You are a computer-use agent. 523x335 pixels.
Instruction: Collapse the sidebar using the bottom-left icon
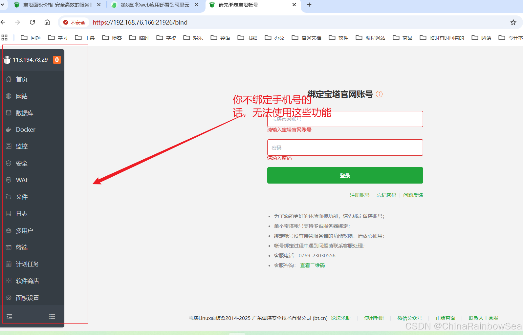(10, 317)
